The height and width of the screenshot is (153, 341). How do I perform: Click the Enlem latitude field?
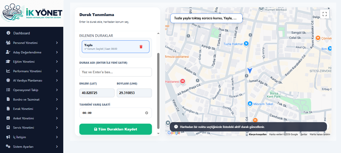pyautogui.click(x=97, y=93)
